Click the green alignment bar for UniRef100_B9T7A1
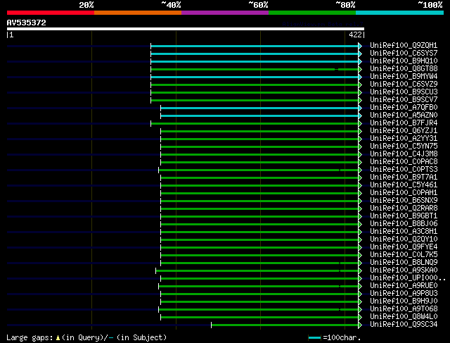 click(x=260, y=177)
